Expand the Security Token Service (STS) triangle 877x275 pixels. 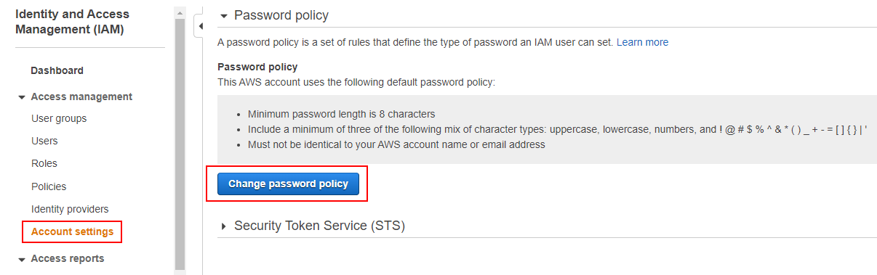pyautogui.click(x=223, y=226)
